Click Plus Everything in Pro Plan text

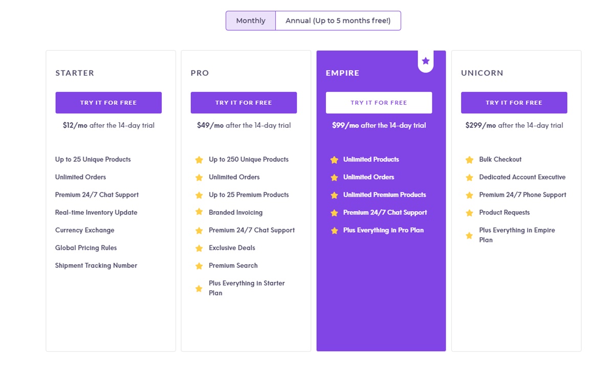click(383, 230)
